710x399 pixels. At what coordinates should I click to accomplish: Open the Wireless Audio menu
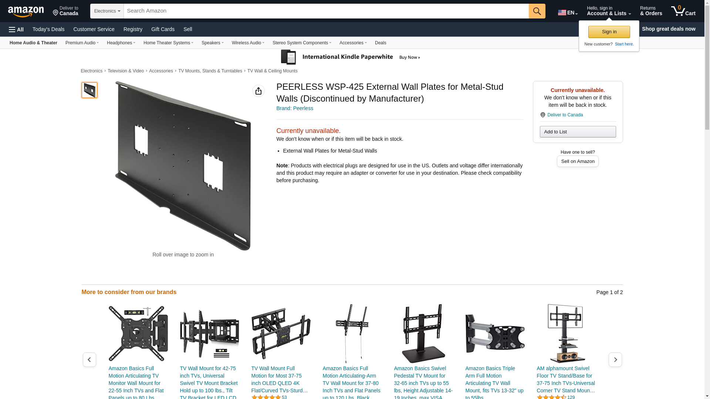click(x=248, y=43)
